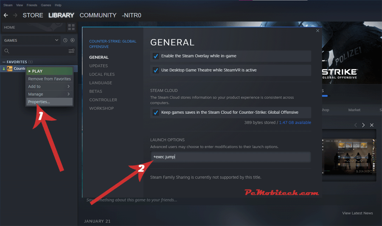The width and height of the screenshot is (382, 226).
Task: Select the CONTROLLER properties section
Action: (103, 100)
